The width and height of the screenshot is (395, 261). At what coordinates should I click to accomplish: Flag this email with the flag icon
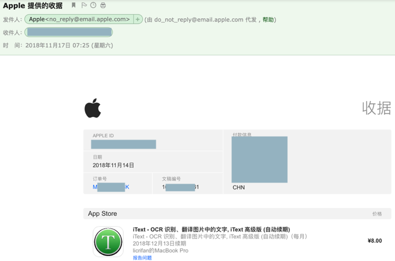click(x=84, y=5)
